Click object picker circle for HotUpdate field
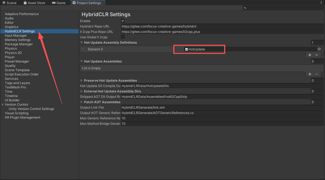Viewport: 325px width, 180px height. pyautogui.click(x=319, y=49)
